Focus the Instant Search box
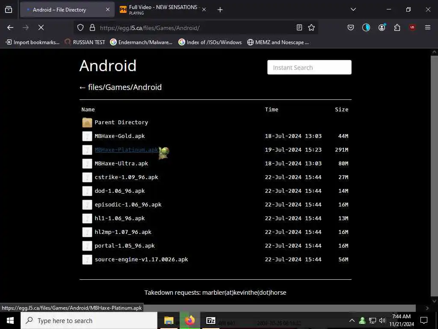 [x=309, y=67]
